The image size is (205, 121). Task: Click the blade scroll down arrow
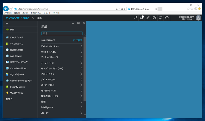[85, 115]
